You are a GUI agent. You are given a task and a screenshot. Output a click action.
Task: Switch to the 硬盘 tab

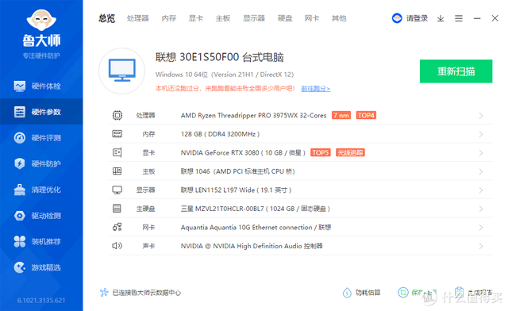point(285,18)
